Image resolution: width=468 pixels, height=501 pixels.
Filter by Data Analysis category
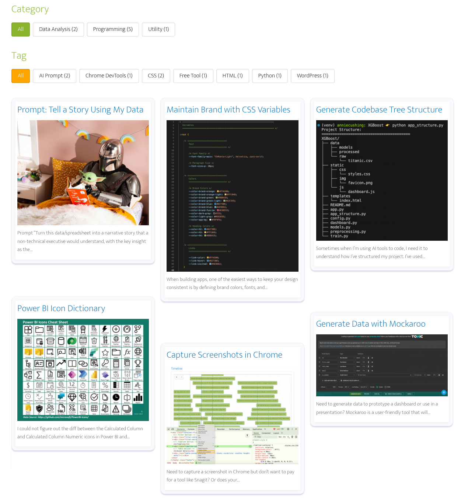click(58, 29)
